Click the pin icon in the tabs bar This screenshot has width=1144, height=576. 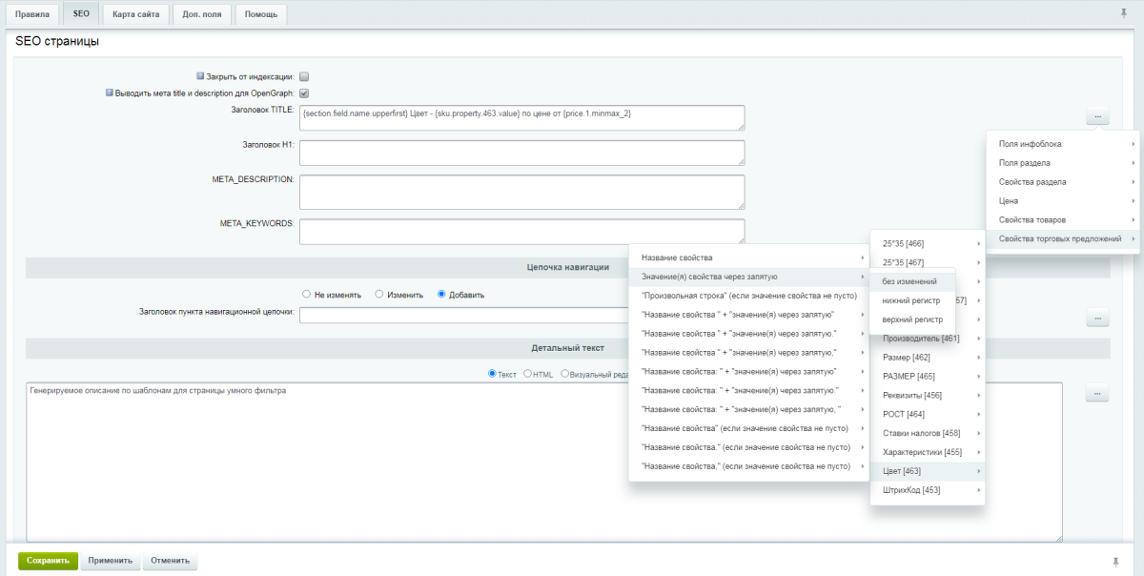[x=1123, y=13]
